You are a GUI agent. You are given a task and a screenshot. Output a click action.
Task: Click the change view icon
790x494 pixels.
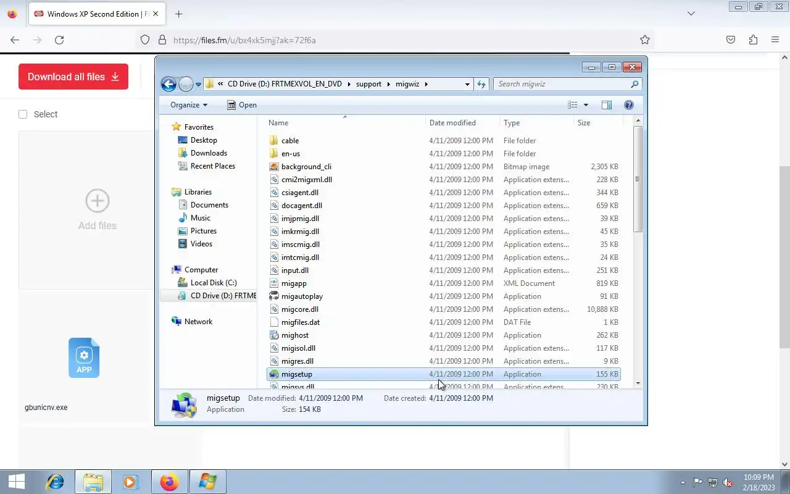[573, 105]
